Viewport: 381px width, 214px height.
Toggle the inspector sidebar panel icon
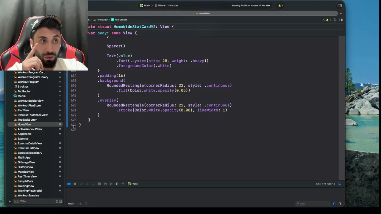(340, 5)
